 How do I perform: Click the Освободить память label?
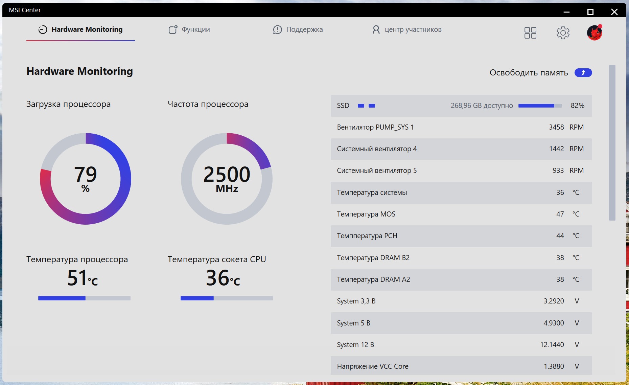click(x=529, y=73)
